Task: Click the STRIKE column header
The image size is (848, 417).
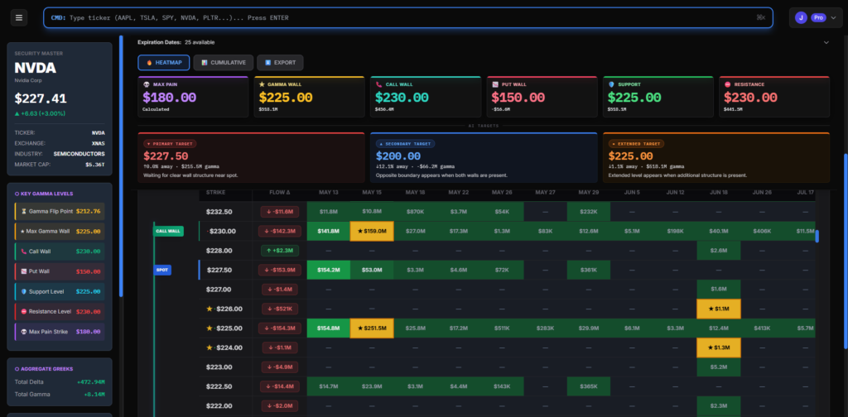Action: click(x=216, y=192)
